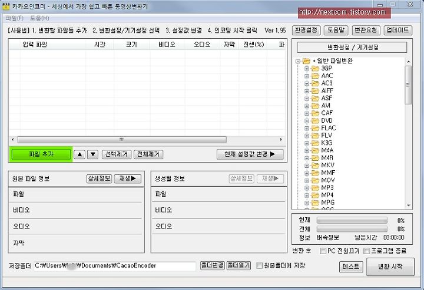
Task: Toggle 프로그램 종료 checkbox
Action: [367, 251]
